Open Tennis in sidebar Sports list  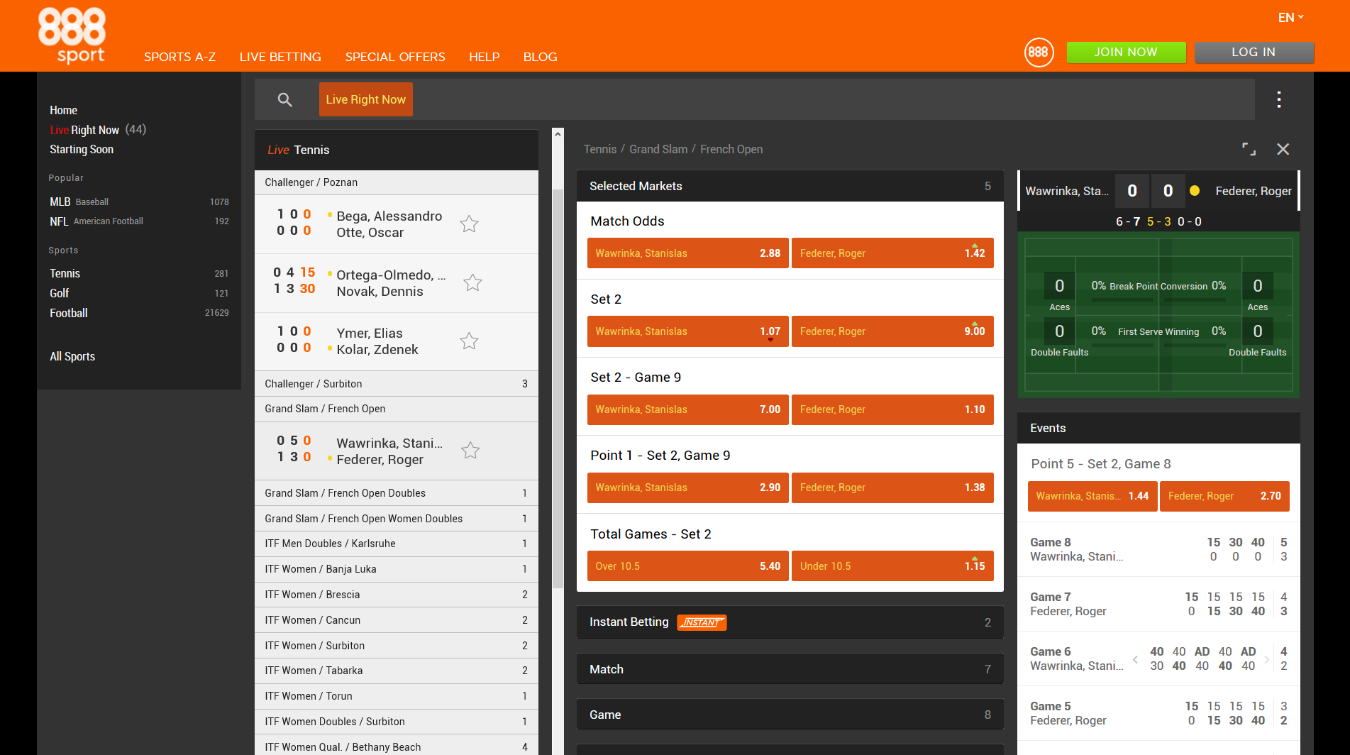coord(139,273)
